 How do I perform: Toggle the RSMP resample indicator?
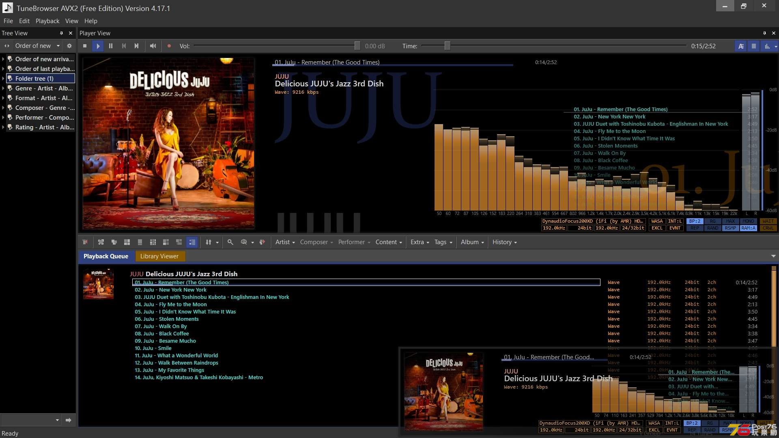(730, 228)
